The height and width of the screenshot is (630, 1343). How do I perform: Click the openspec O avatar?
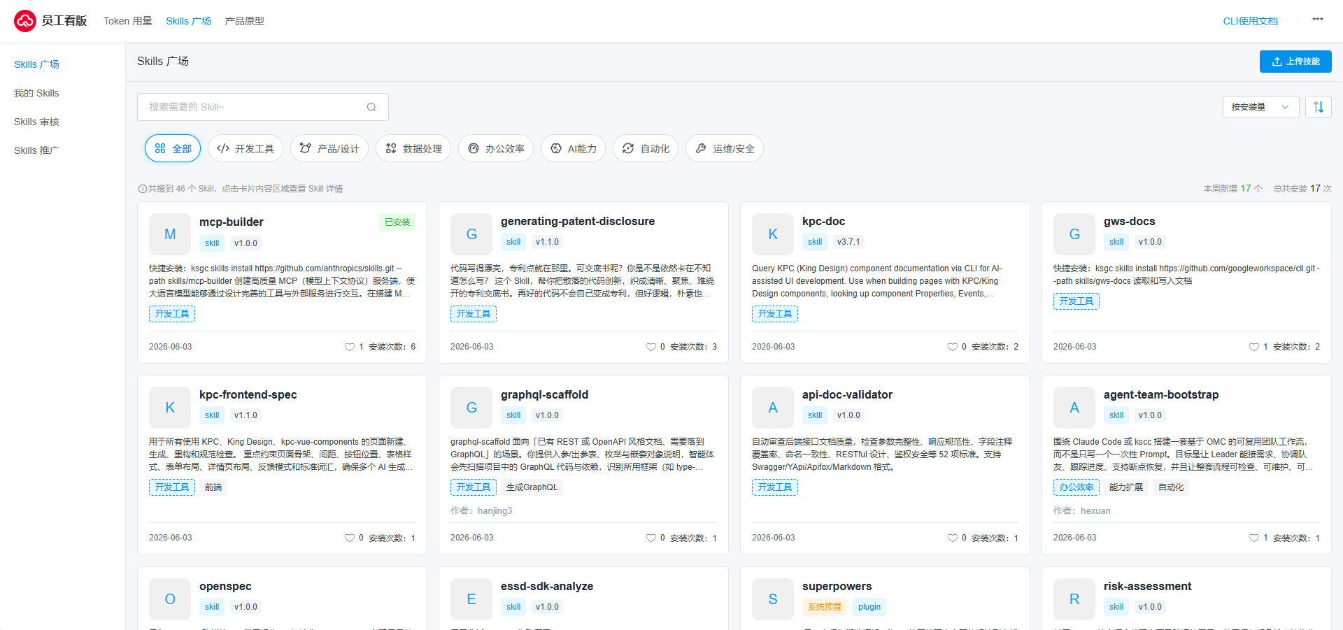point(170,599)
